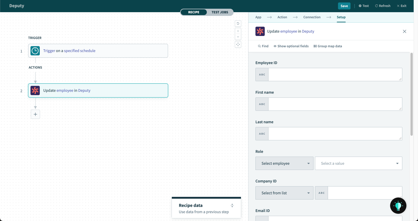Click the canvas zoom in button
Viewport: 418px width, 221px height.
coord(238,31)
